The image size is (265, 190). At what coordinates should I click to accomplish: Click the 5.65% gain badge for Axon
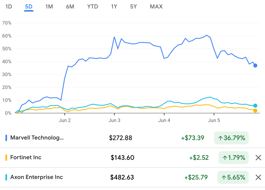[x=233, y=177]
